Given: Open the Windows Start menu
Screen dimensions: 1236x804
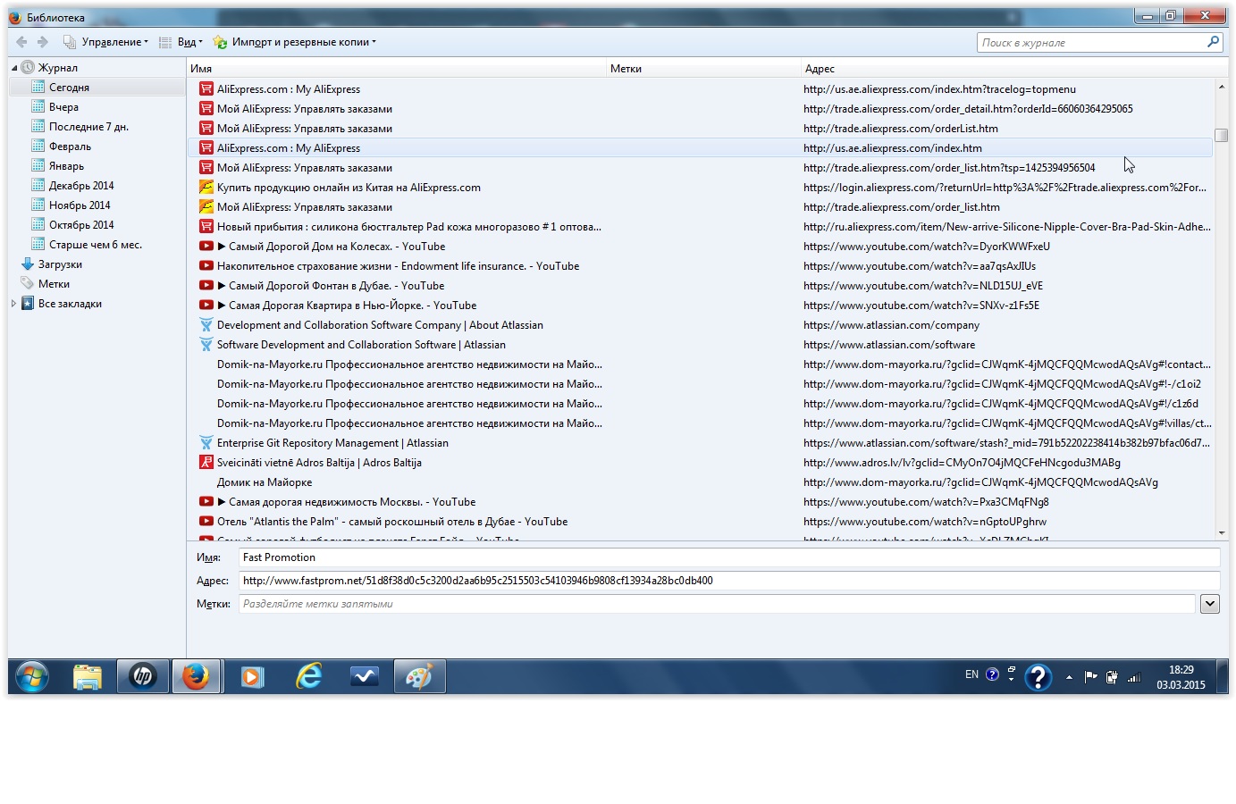Looking at the screenshot, I should click(31, 677).
